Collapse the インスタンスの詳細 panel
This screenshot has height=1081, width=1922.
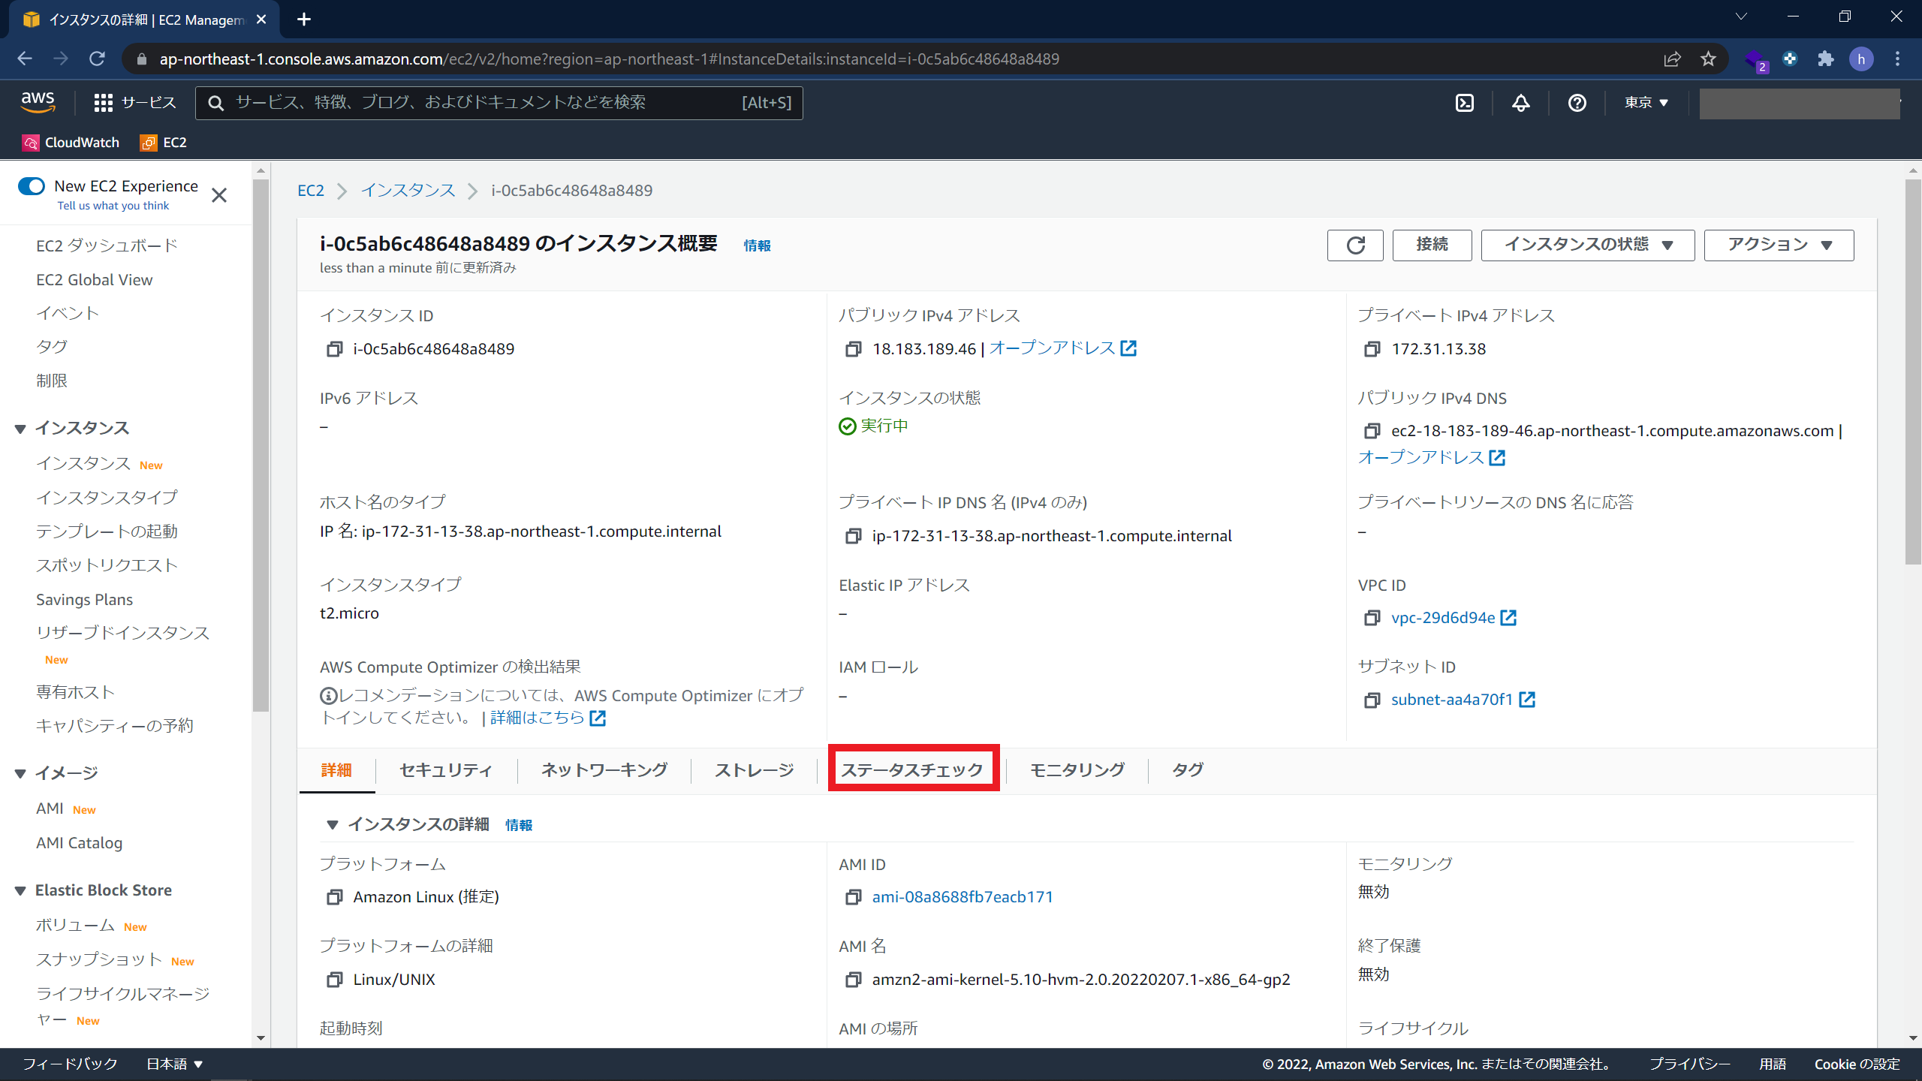[332, 825]
